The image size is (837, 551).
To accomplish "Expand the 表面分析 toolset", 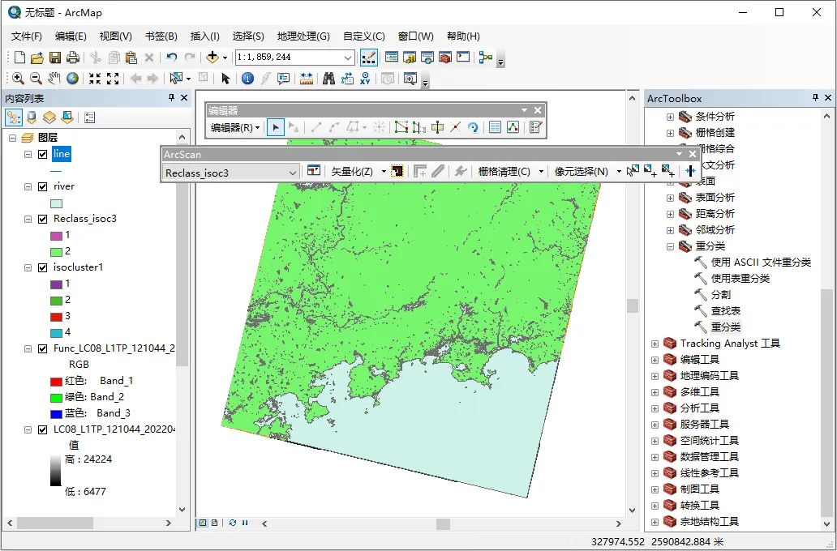I will coord(671,198).
